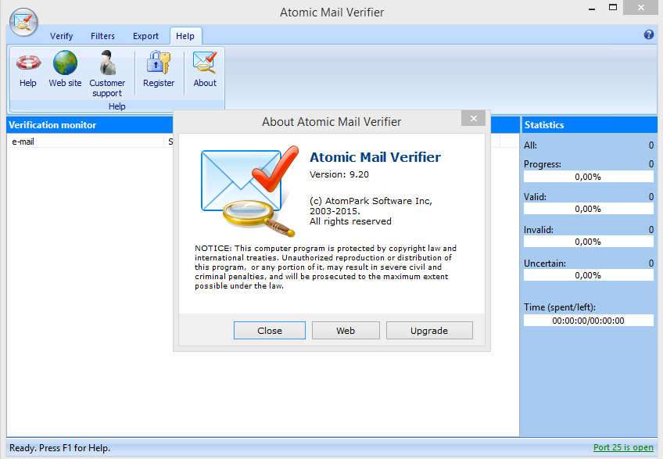Click the 'Help' ribbon group label

coord(116,106)
